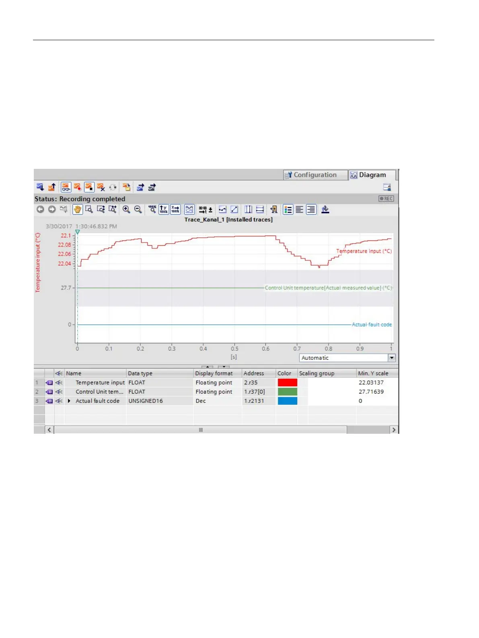Click the REC status indicator
This screenshot has width=479, height=638.
[386, 199]
